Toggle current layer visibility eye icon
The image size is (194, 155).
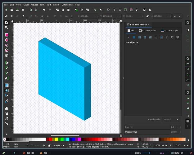(44, 145)
